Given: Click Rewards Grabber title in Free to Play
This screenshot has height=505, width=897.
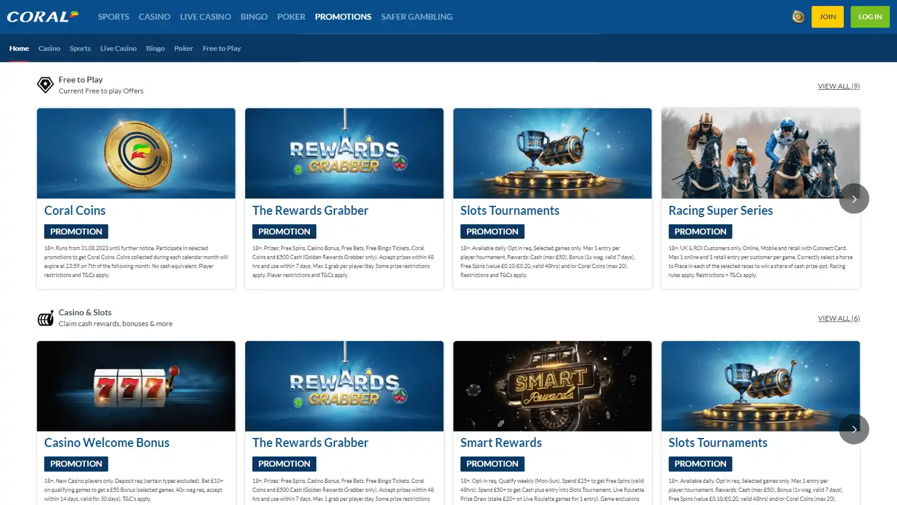Looking at the screenshot, I should pyautogui.click(x=310, y=211).
